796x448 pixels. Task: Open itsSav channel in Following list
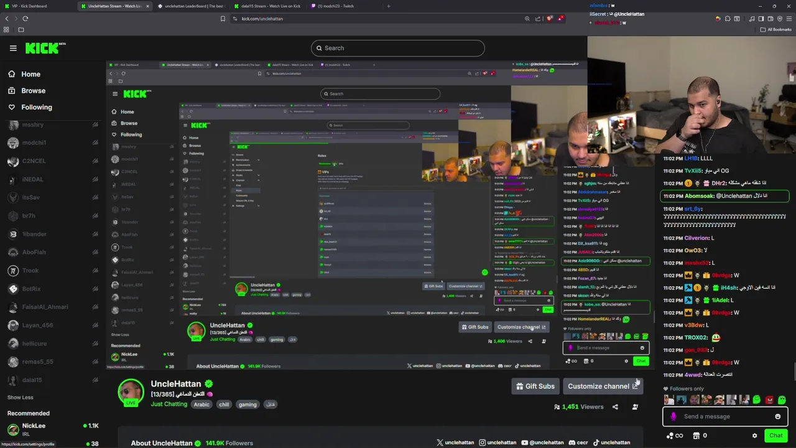click(52, 197)
